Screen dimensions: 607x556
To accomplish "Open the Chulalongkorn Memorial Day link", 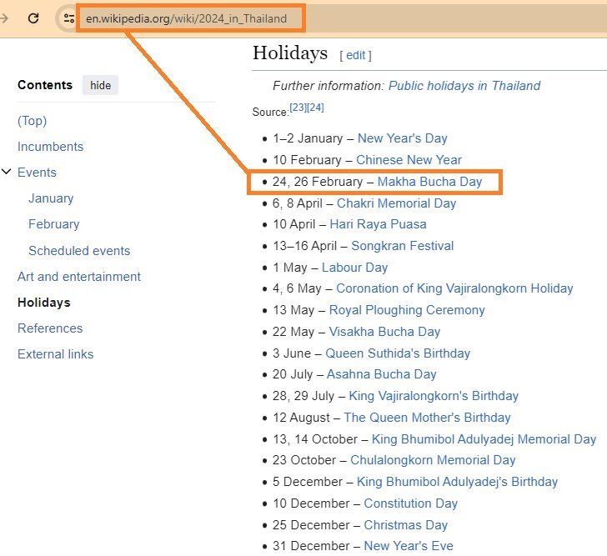I will click(433, 460).
